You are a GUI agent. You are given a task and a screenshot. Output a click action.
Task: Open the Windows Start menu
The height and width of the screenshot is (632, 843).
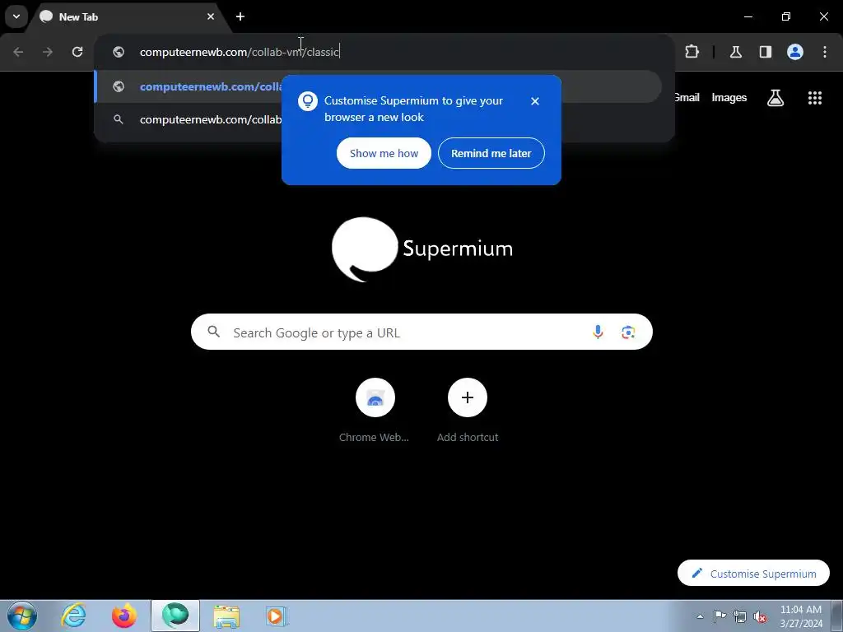click(21, 616)
